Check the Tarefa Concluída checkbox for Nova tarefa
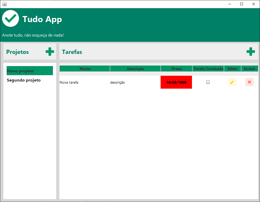Viewport: 260px width, 202px height. tap(208, 82)
